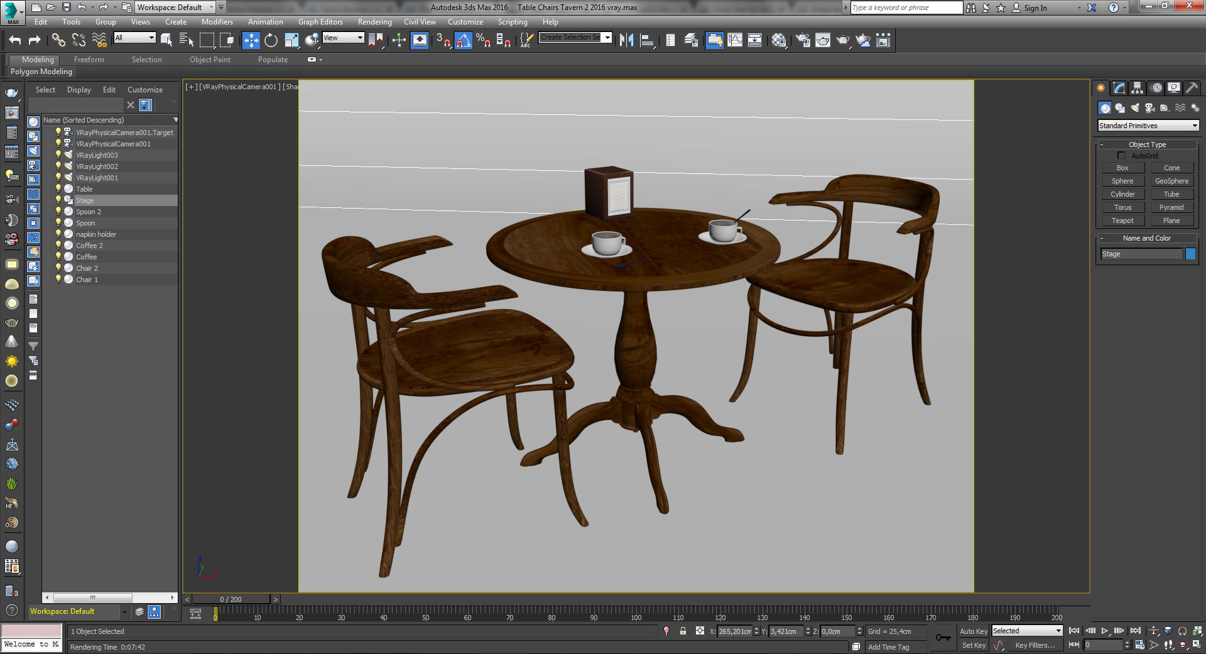Switch to the Freeform ribbon tab

click(89, 60)
